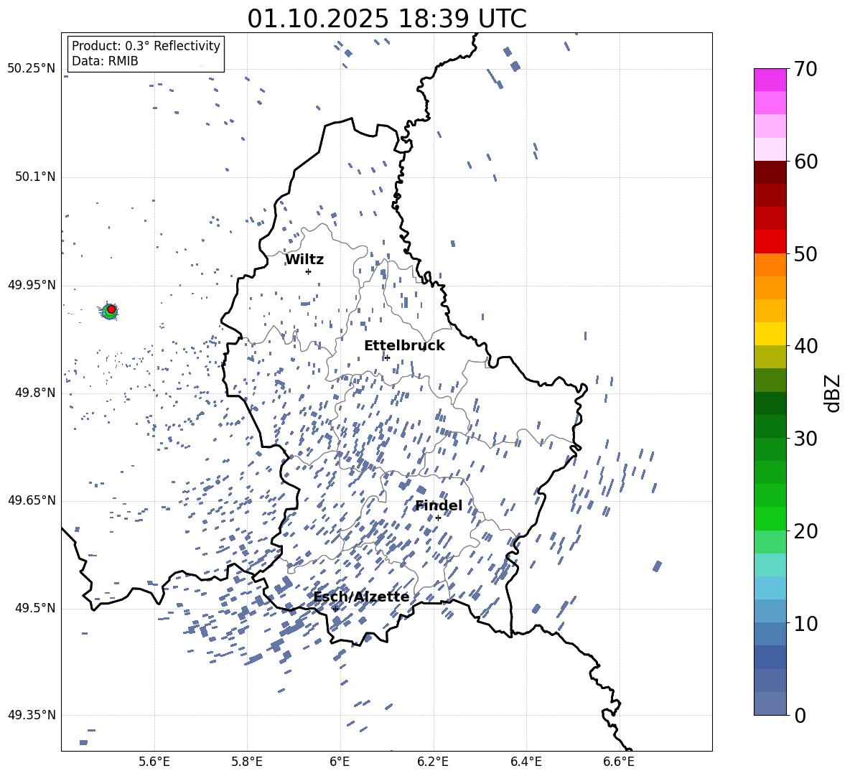Click the bright red colorbar segment above 50
Viewport: 850px width, 776px height.
(770, 242)
